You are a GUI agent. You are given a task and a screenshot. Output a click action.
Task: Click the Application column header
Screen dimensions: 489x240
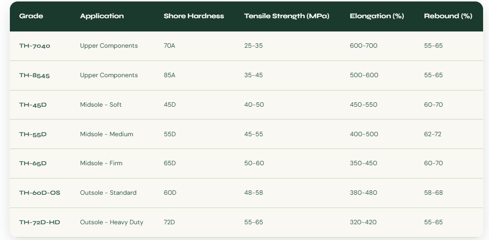(102, 16)
